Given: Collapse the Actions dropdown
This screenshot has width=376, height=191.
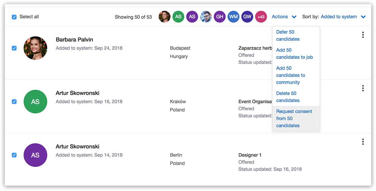Looking at the screenshot, I should (x=284, y=17).
